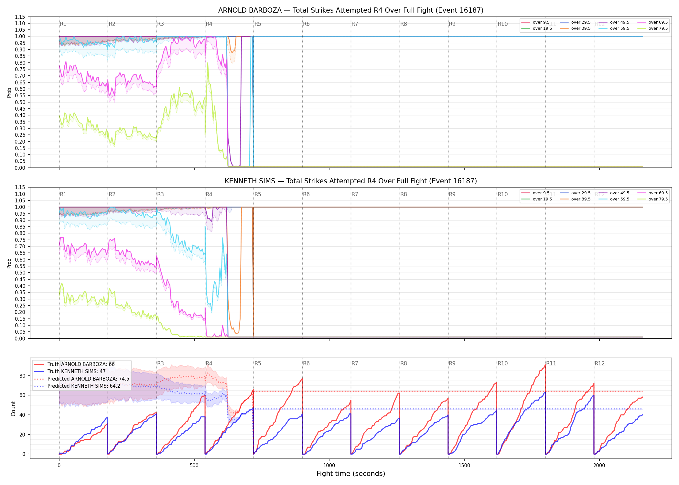Click the R10 round marker in middle chart
Image resolution: width=679 pixels, height=485 pixels.
click(x=502, y=194)
